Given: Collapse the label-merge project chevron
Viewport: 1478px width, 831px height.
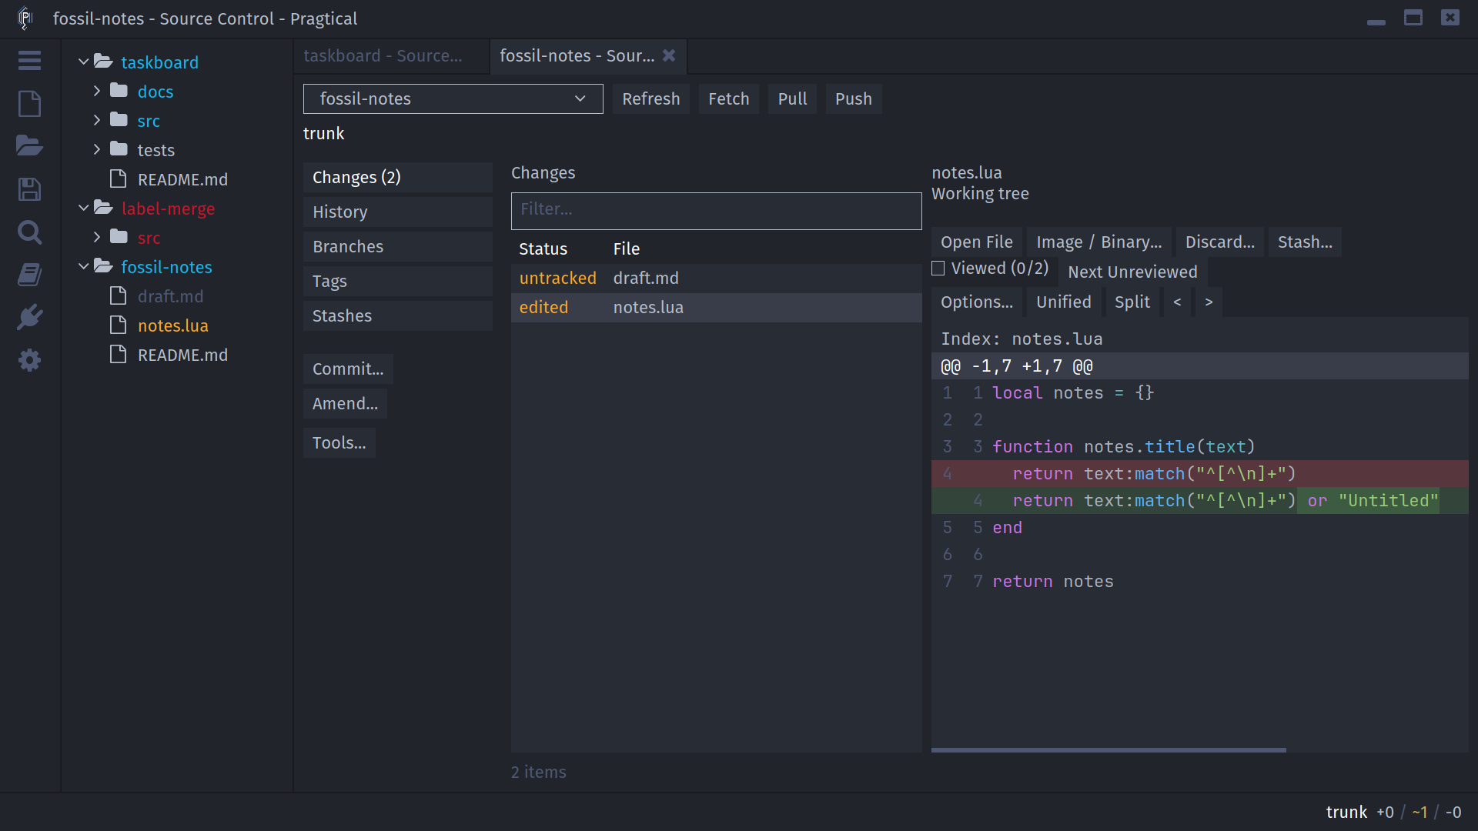Looking at the screenshot, I should 83,208.
